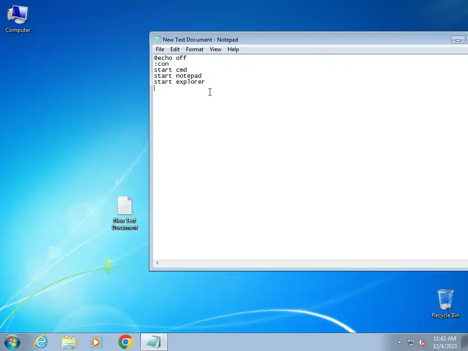The height and width of the screenshot is (351, 468).
Task: Click the '@echo off' line in Notepad
Action: coord(170,58)
